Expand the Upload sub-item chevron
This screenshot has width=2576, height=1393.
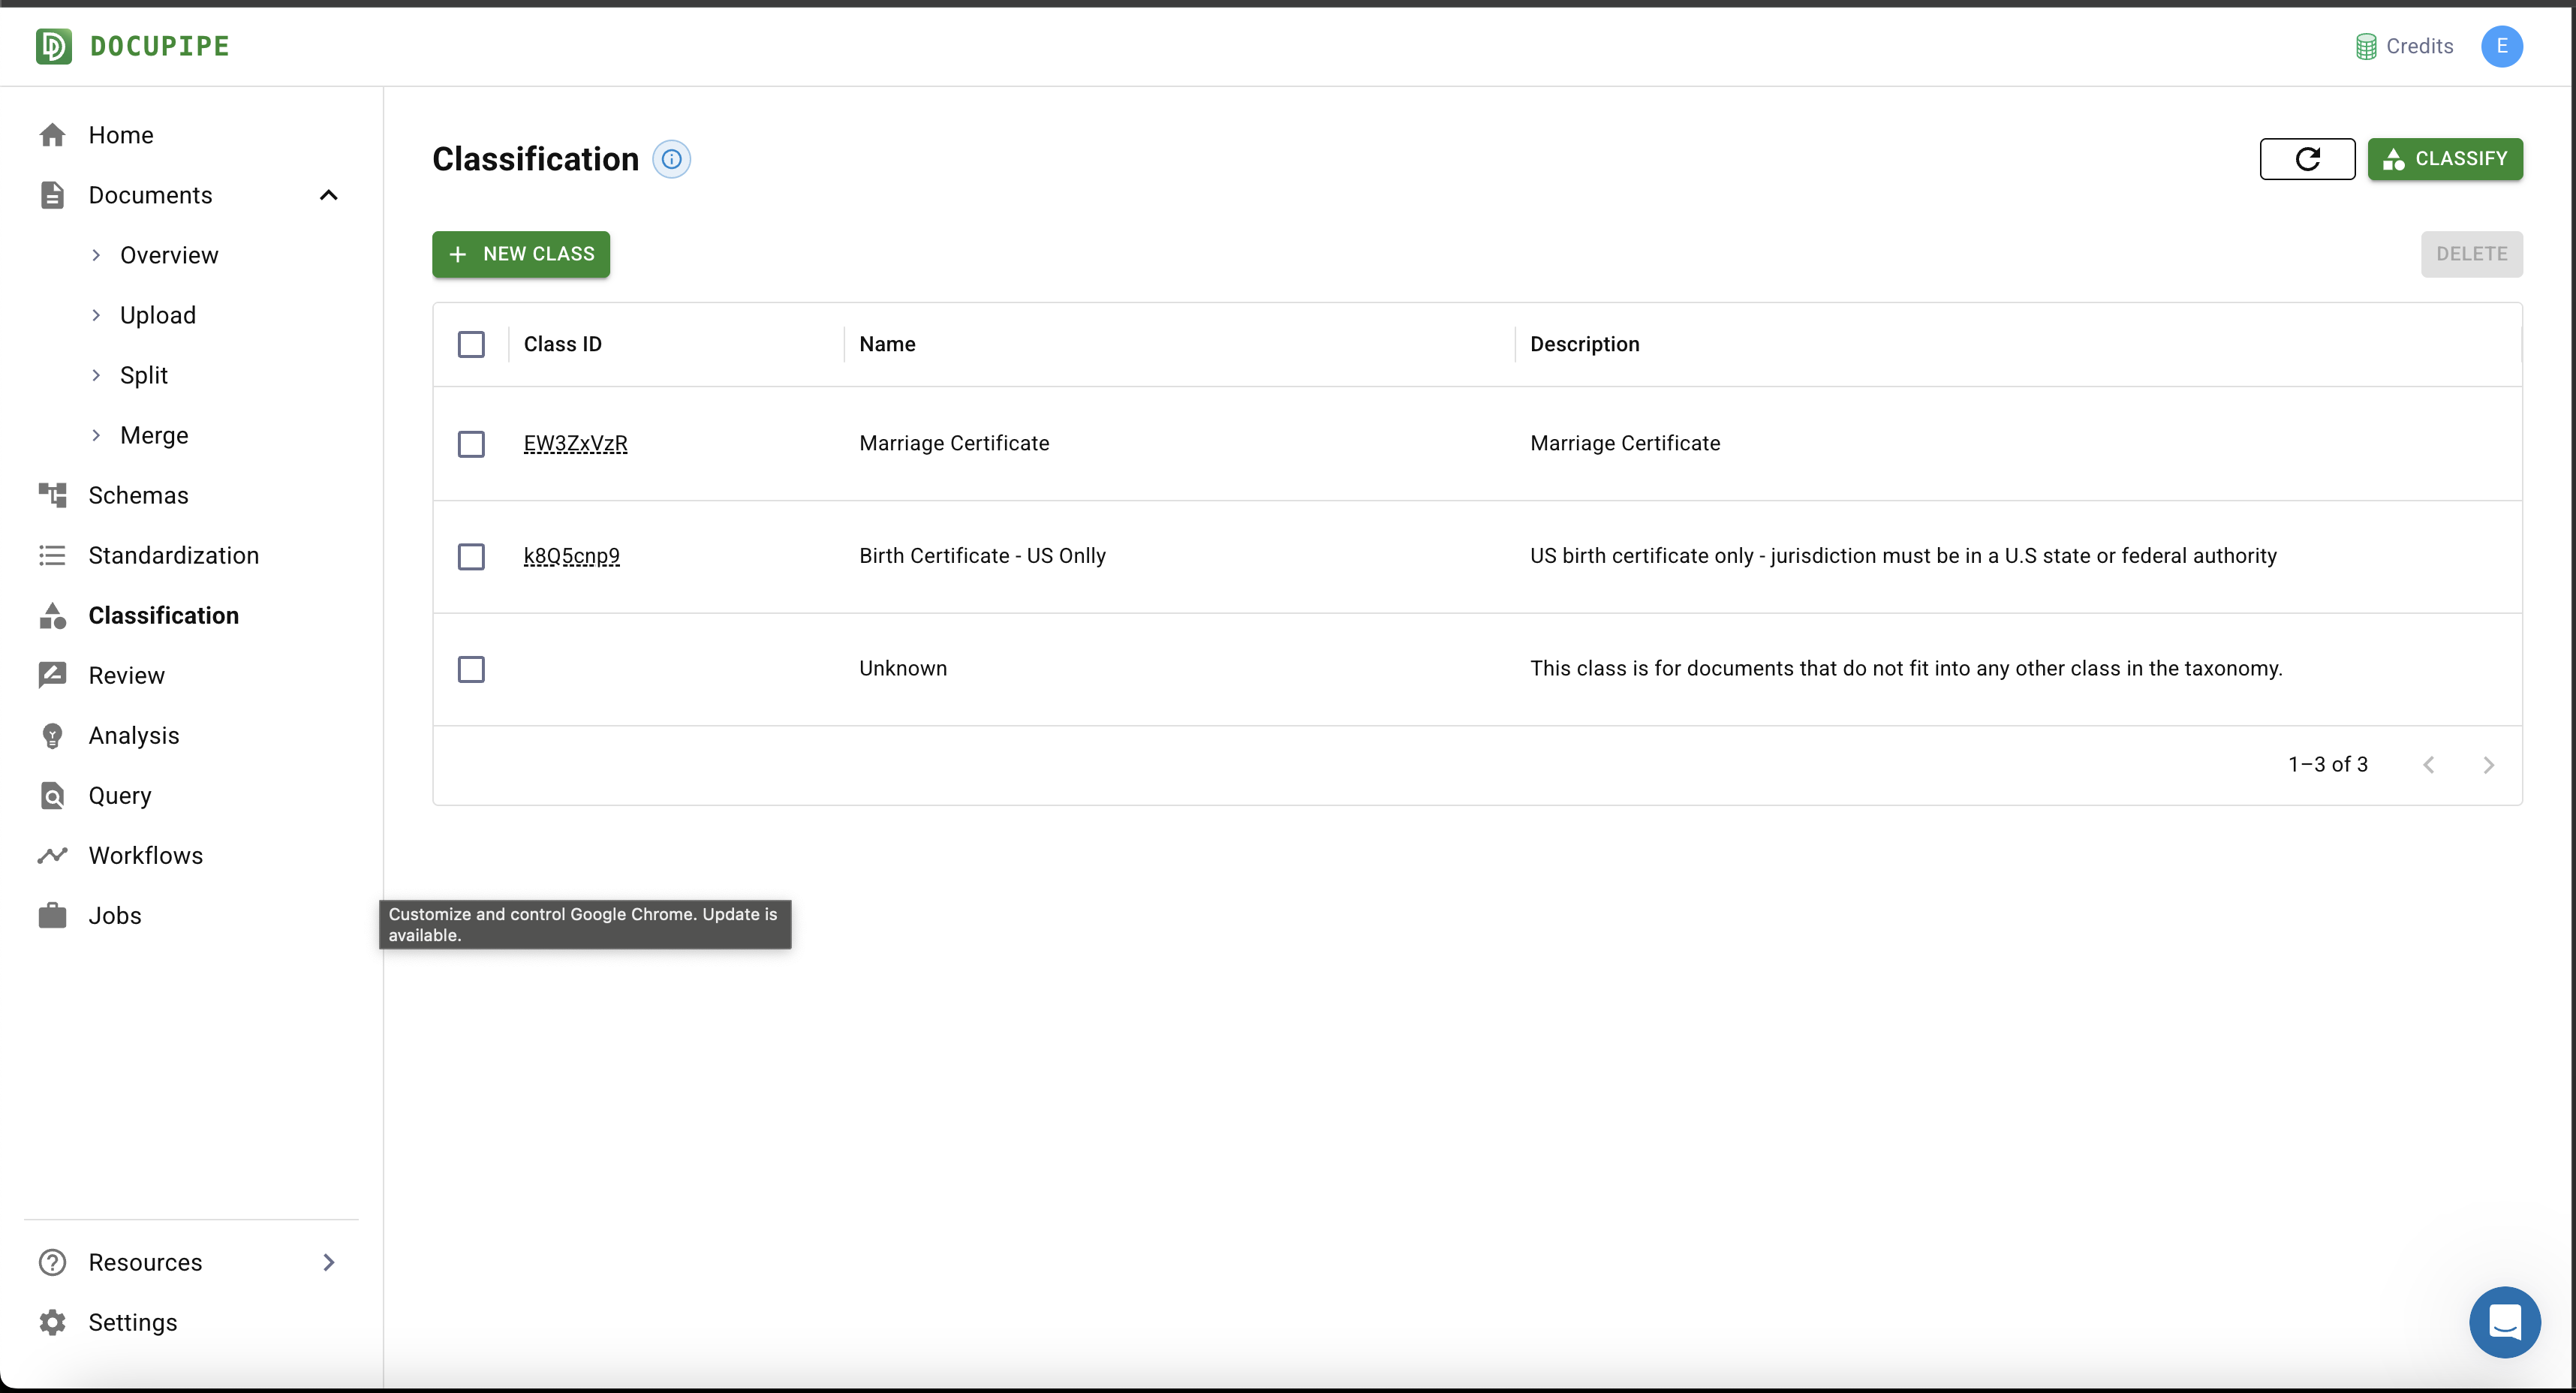pyautogui.click(x=96, y=315)
